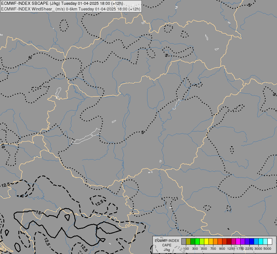Click the 10 dotted contour label
The image size is (277, 254).
coord(3,146)
